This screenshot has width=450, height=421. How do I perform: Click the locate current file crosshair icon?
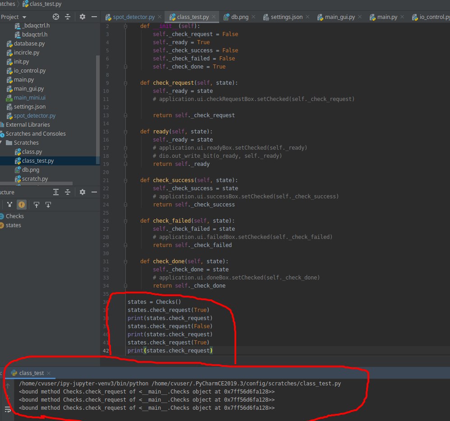coord(56,17)
